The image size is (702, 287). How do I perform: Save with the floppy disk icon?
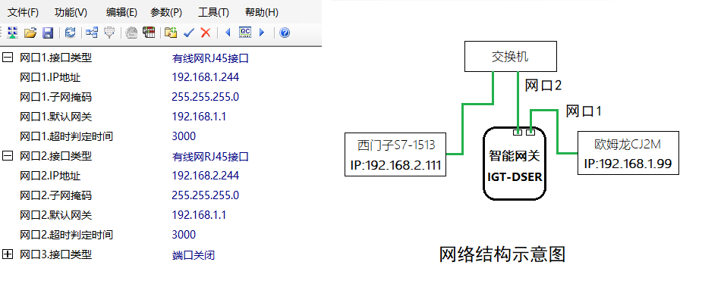coord(48,33)
